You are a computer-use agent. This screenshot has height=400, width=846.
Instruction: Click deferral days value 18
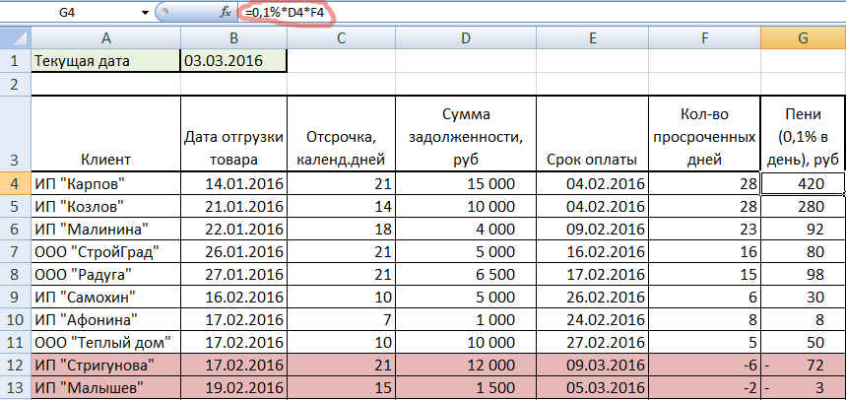[341, 229]
